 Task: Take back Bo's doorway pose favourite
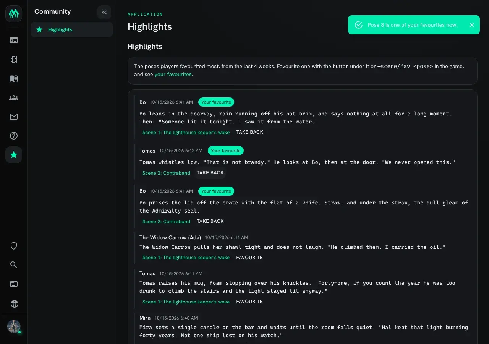tap(250, 132)
